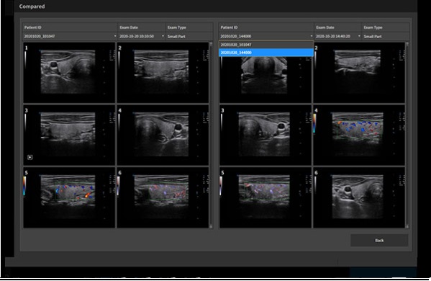Screen dimensions: 431x281
Task: Click the right Exam Type column header
Action: 386,27
